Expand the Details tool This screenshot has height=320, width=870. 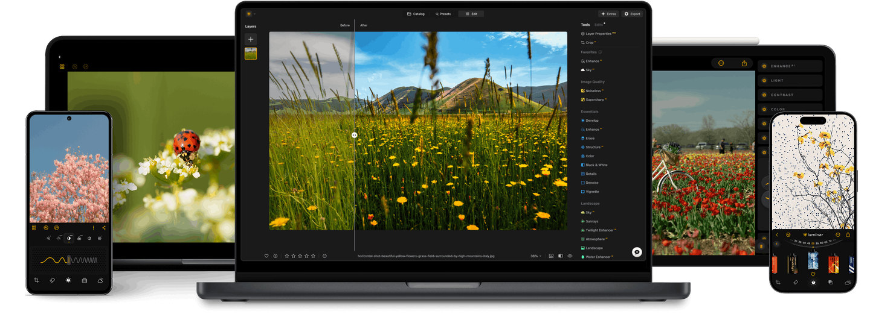(589, 174)
